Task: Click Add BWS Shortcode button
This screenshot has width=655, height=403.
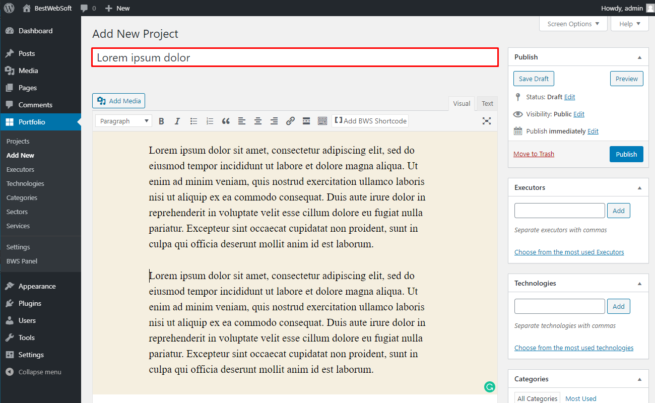Action: point(370,121)
